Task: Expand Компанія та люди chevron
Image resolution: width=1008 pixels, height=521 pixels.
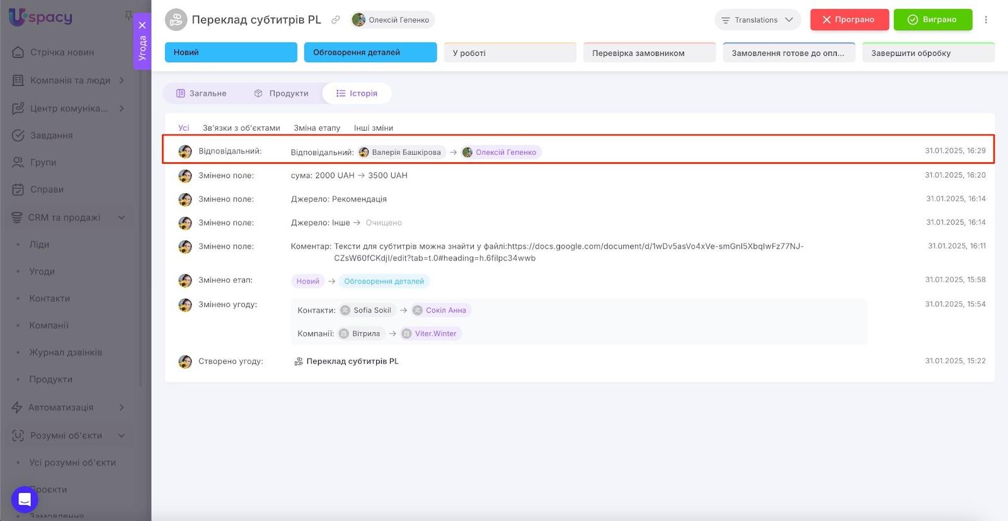Action: [x=122, y=81]
